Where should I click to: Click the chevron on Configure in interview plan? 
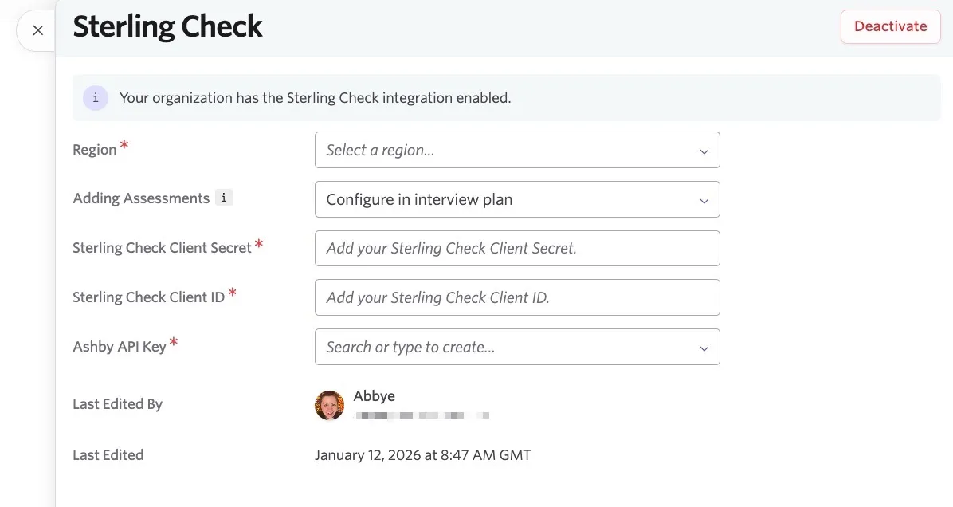click(x=704, y=201)
